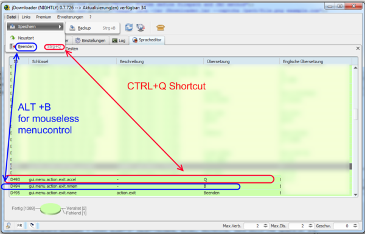Image resolution: width=365 pixels, height=234 pixels.
Task: Open the Testen menu in the Spracheditor
Action: [72, 49]
